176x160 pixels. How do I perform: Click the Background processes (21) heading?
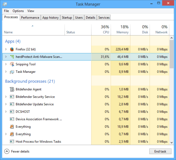click(x=30, y=81)
